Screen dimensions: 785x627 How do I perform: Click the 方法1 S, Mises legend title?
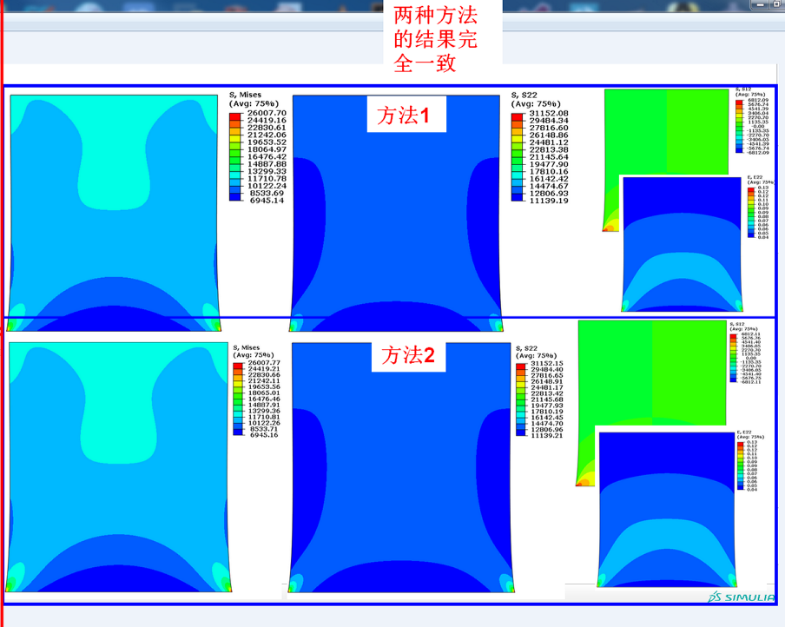[x=247, y=95]
